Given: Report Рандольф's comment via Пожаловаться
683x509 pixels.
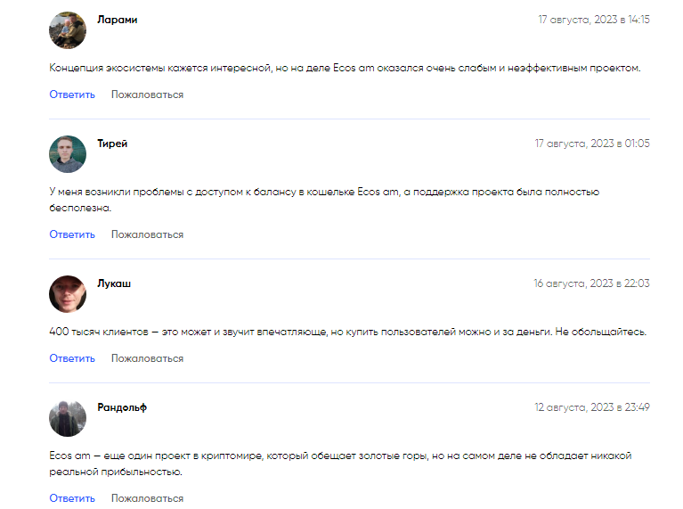Looking at the screenshot, I should coord(147,498).
